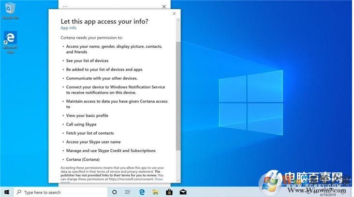Click 'Access your name, gender, display picture' item
Viewport: 354px width, 197px height.
pyautogui.click(x=114, y=49)
